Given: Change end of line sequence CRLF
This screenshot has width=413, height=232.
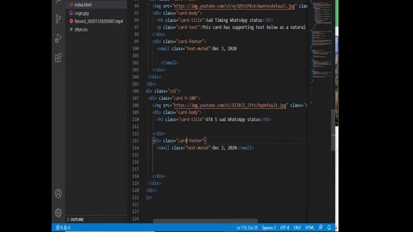Looking at the screenshot, I should pyautogui.click(x=297, y=227).
